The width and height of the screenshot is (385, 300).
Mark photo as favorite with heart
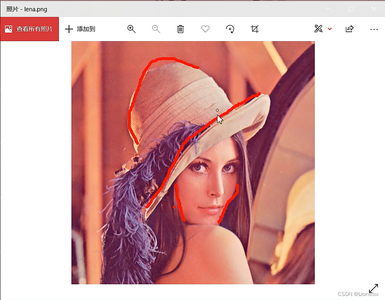[205, 29]
